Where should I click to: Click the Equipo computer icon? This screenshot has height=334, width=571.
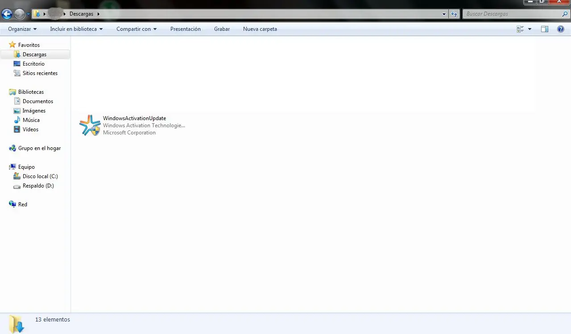coord(12,167)
